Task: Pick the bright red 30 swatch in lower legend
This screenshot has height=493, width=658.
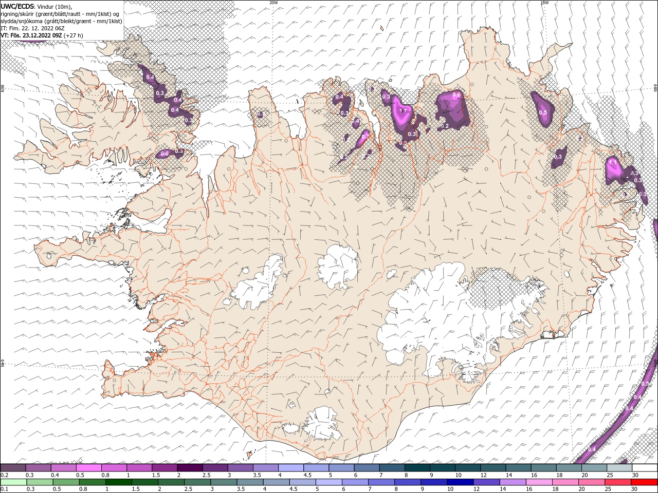Action: [x=644, y=482]
